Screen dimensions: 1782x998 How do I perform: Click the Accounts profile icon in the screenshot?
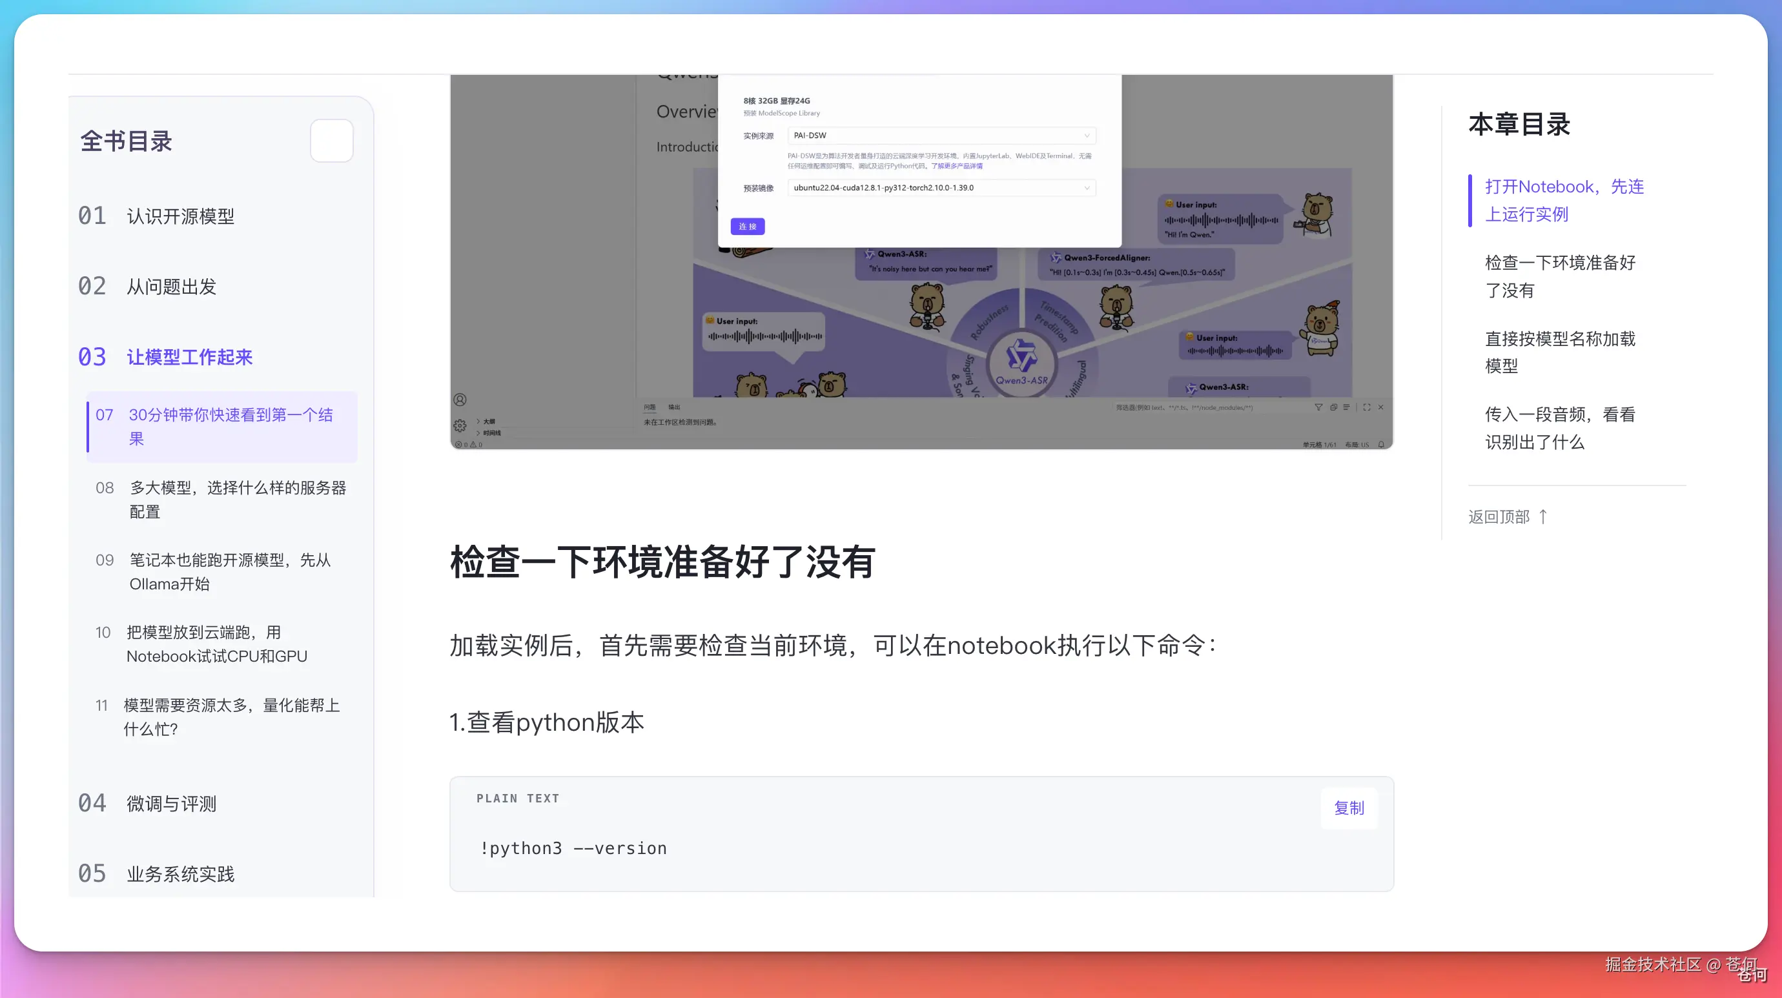[460, 400]
